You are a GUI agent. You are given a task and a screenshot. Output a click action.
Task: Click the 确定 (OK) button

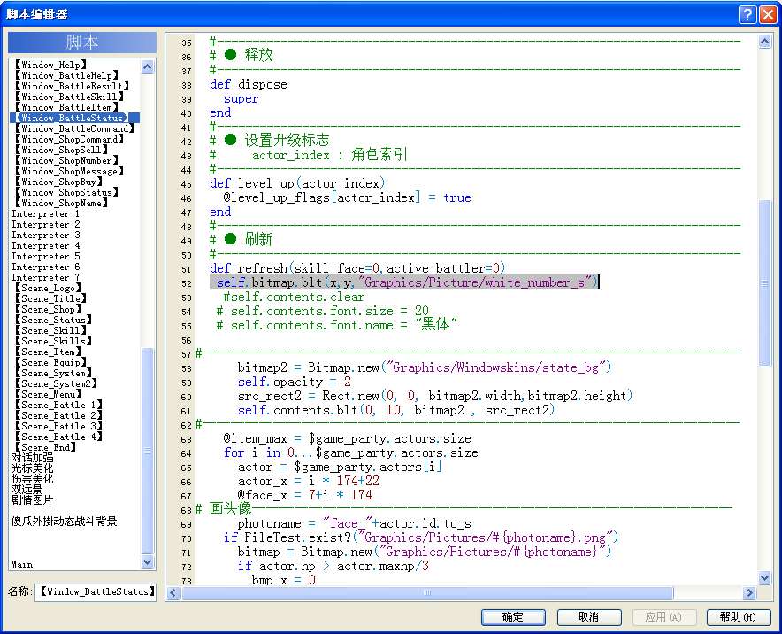(x=513, y=617)
